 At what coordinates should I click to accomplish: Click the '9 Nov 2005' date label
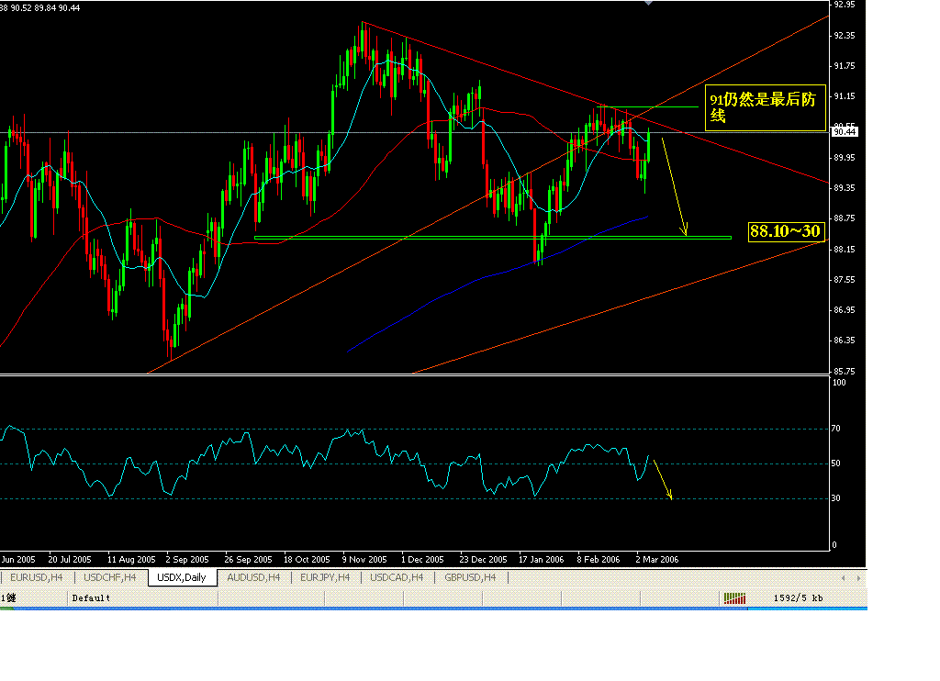(364, 559)
